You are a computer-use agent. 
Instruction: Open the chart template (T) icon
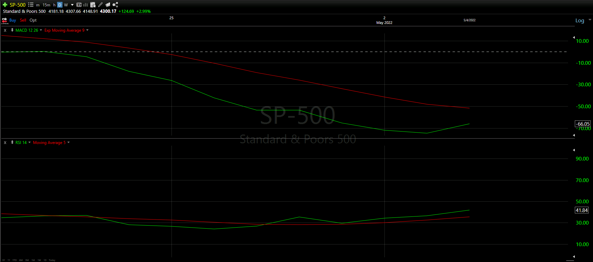tap(79, 5)
